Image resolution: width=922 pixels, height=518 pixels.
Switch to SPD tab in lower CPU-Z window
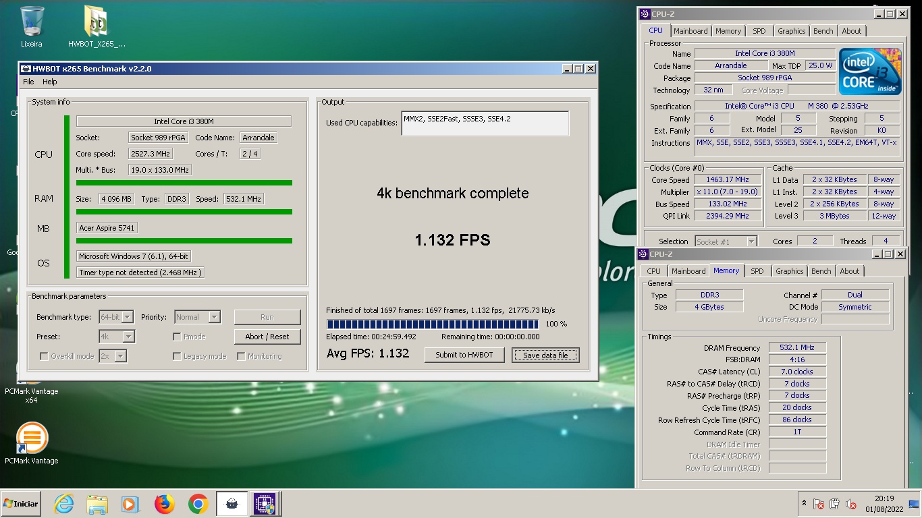(757, 271)
